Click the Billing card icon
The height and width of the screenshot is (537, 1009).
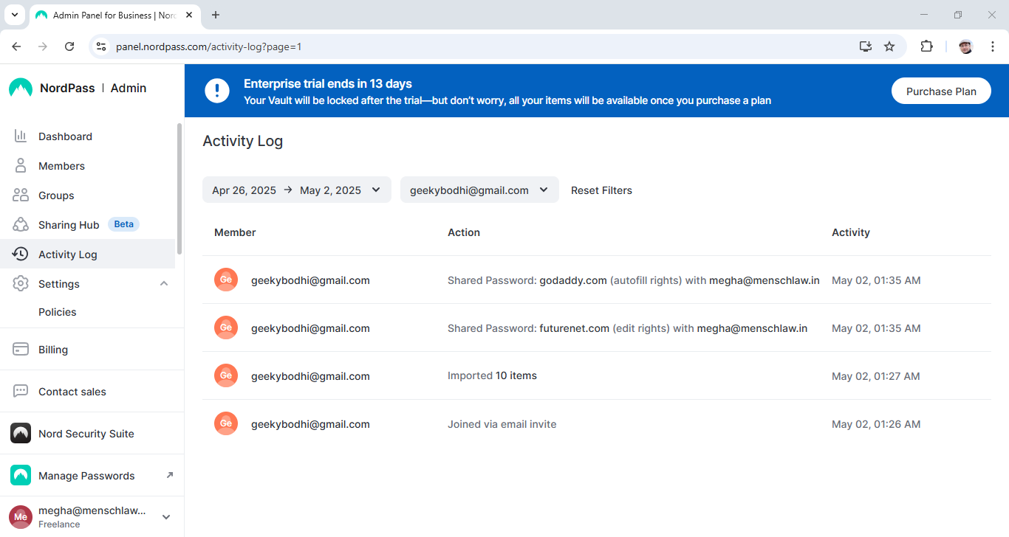[x=21, y=350]
